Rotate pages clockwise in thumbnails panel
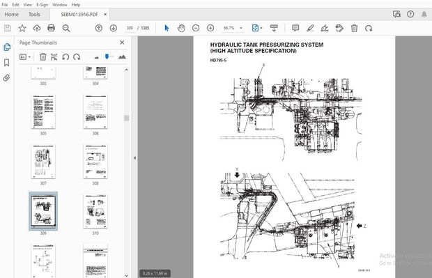Image resolution: width=432 pixels, height=278 pixels. [x=77, y=56]
